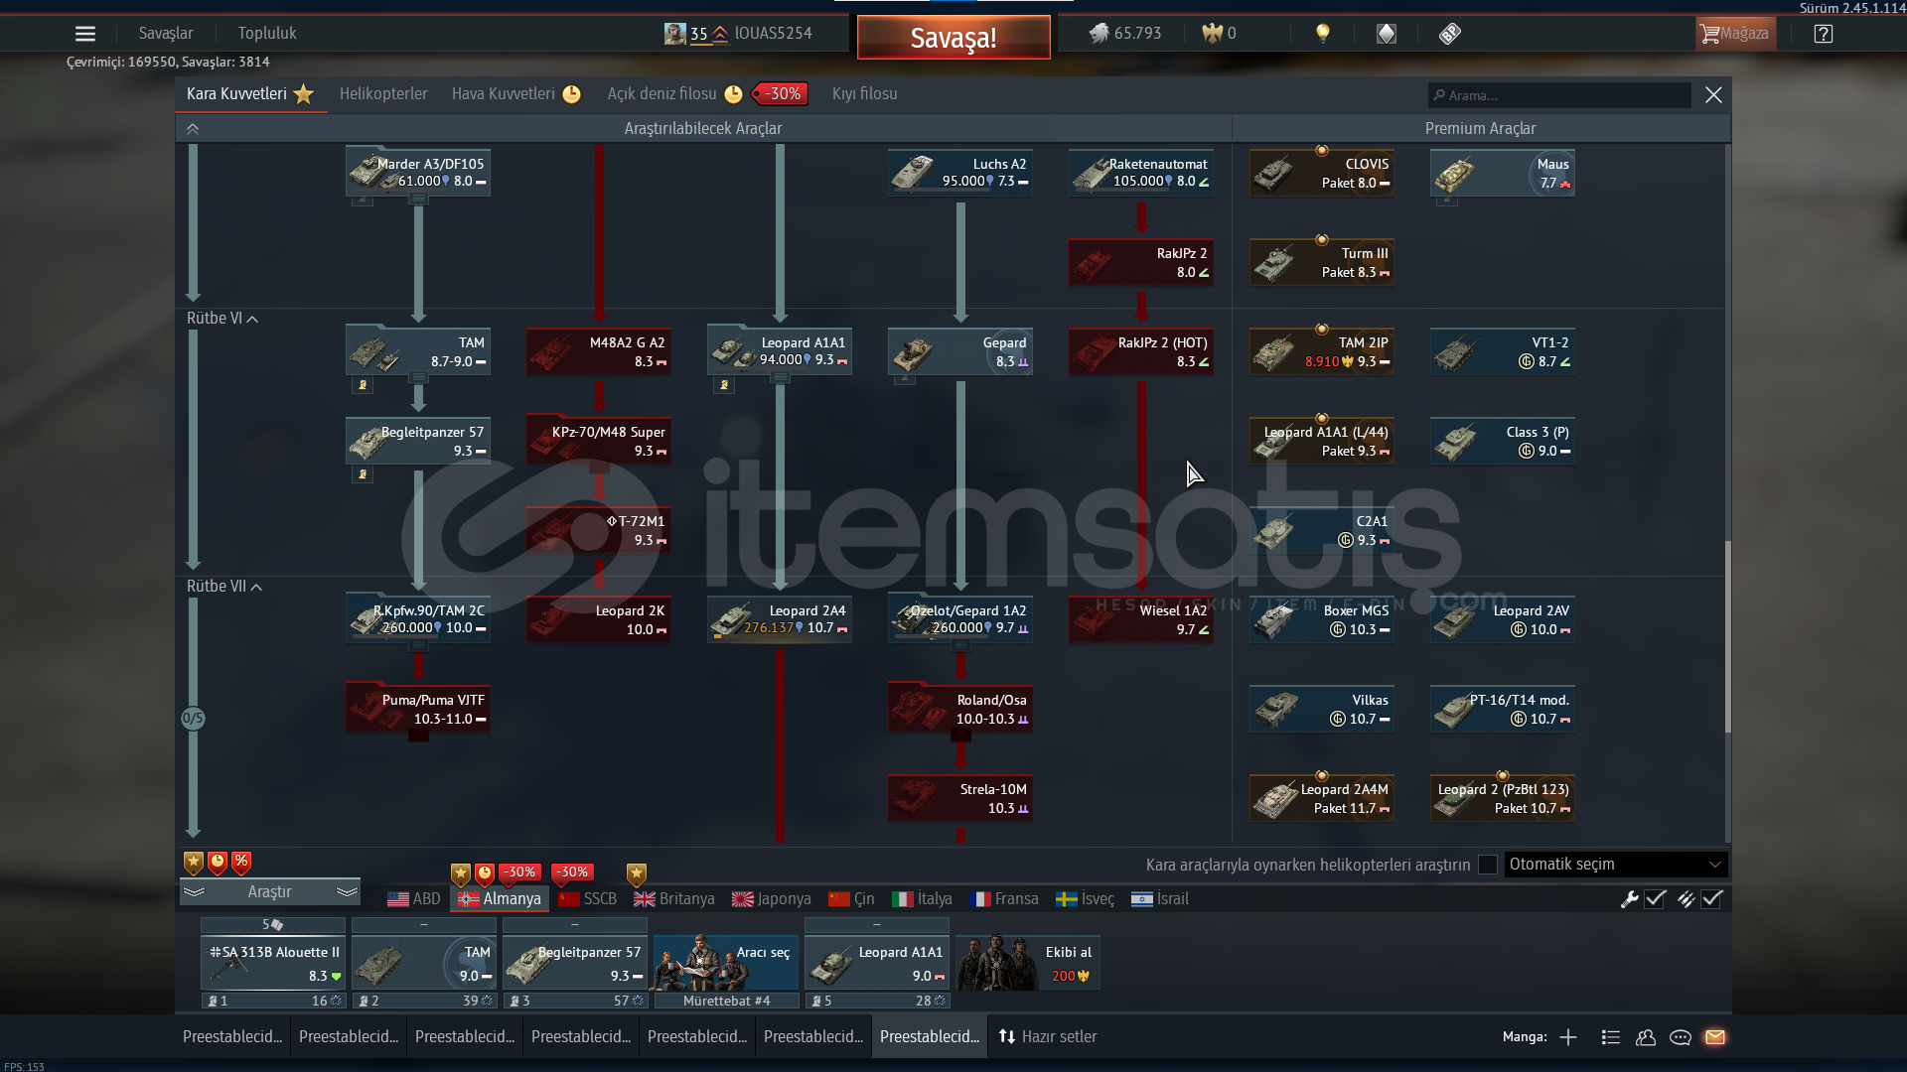Image resolution: width=1907 pixels, height=1072 pixels.
Task: Open the lightbulb hints icon
Action: 1322,34
